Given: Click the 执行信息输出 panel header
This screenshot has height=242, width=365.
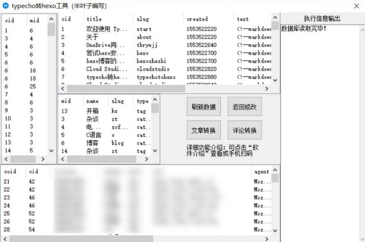Looking at the screenshot, I should [x=322, y=18].
